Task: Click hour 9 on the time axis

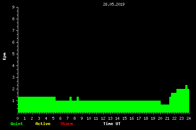Action: pos(82,118)
